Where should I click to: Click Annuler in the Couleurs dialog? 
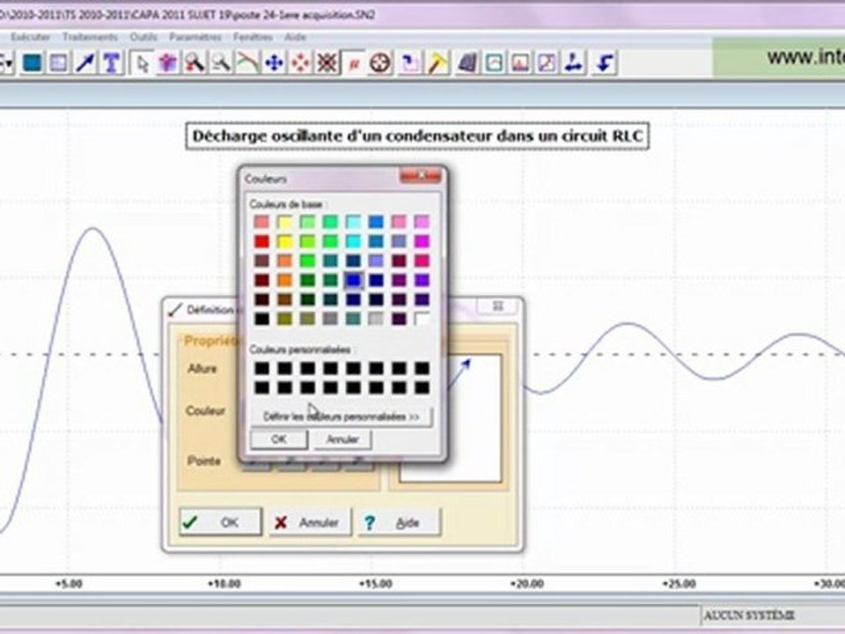click(x=342, y=439)
